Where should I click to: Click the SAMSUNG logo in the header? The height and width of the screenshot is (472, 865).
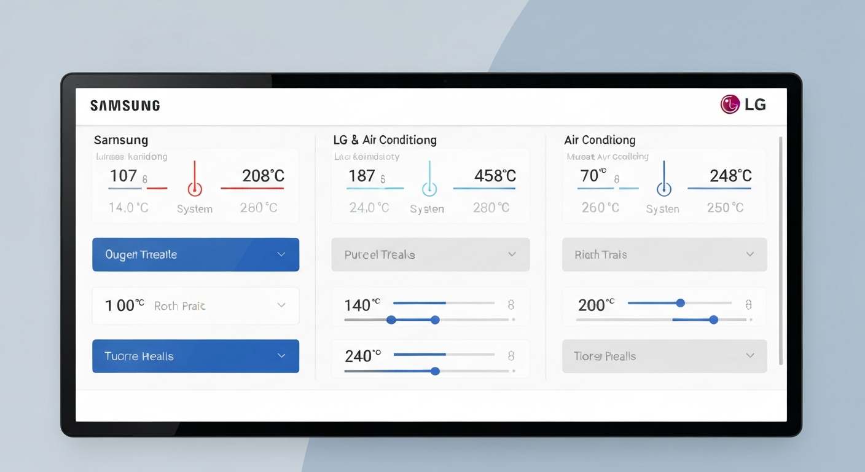click(125, 106)
